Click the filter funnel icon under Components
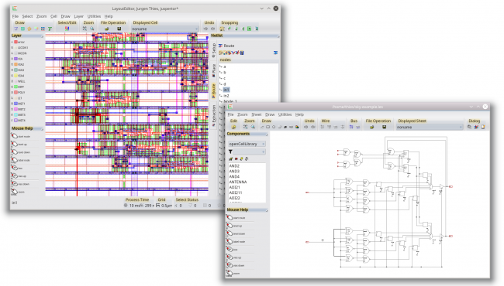504x286 pixels. pos(230,152)
